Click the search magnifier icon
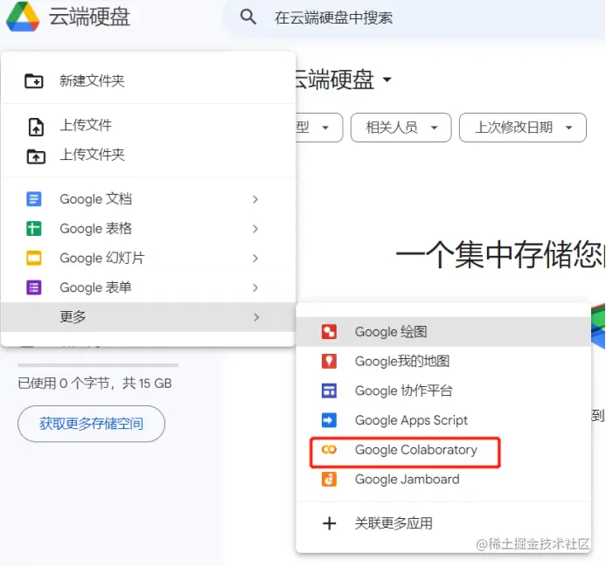606x567 pixels. pos(247,17)
